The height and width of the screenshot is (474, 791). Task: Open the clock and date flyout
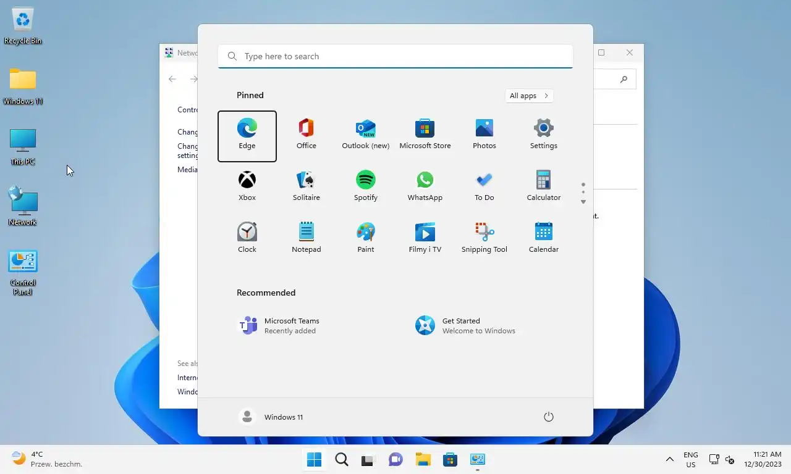pyautogui.click(x=763, y=460)
